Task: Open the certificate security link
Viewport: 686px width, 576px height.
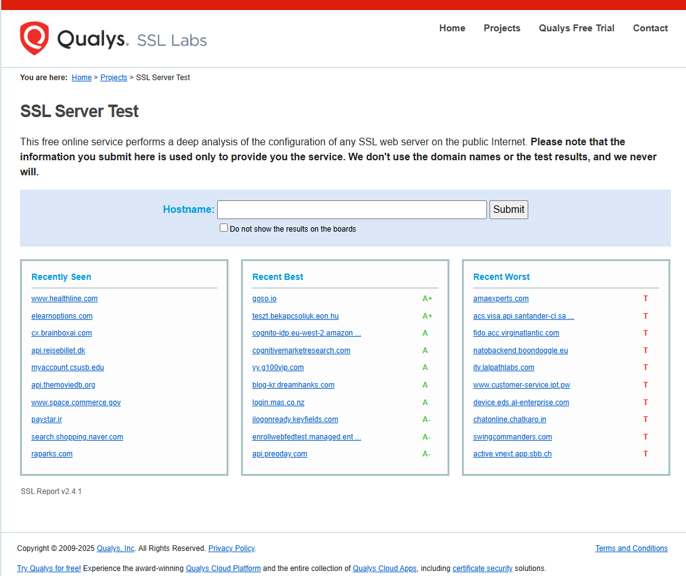Action: pyautogui.click(x=482, y=568)
